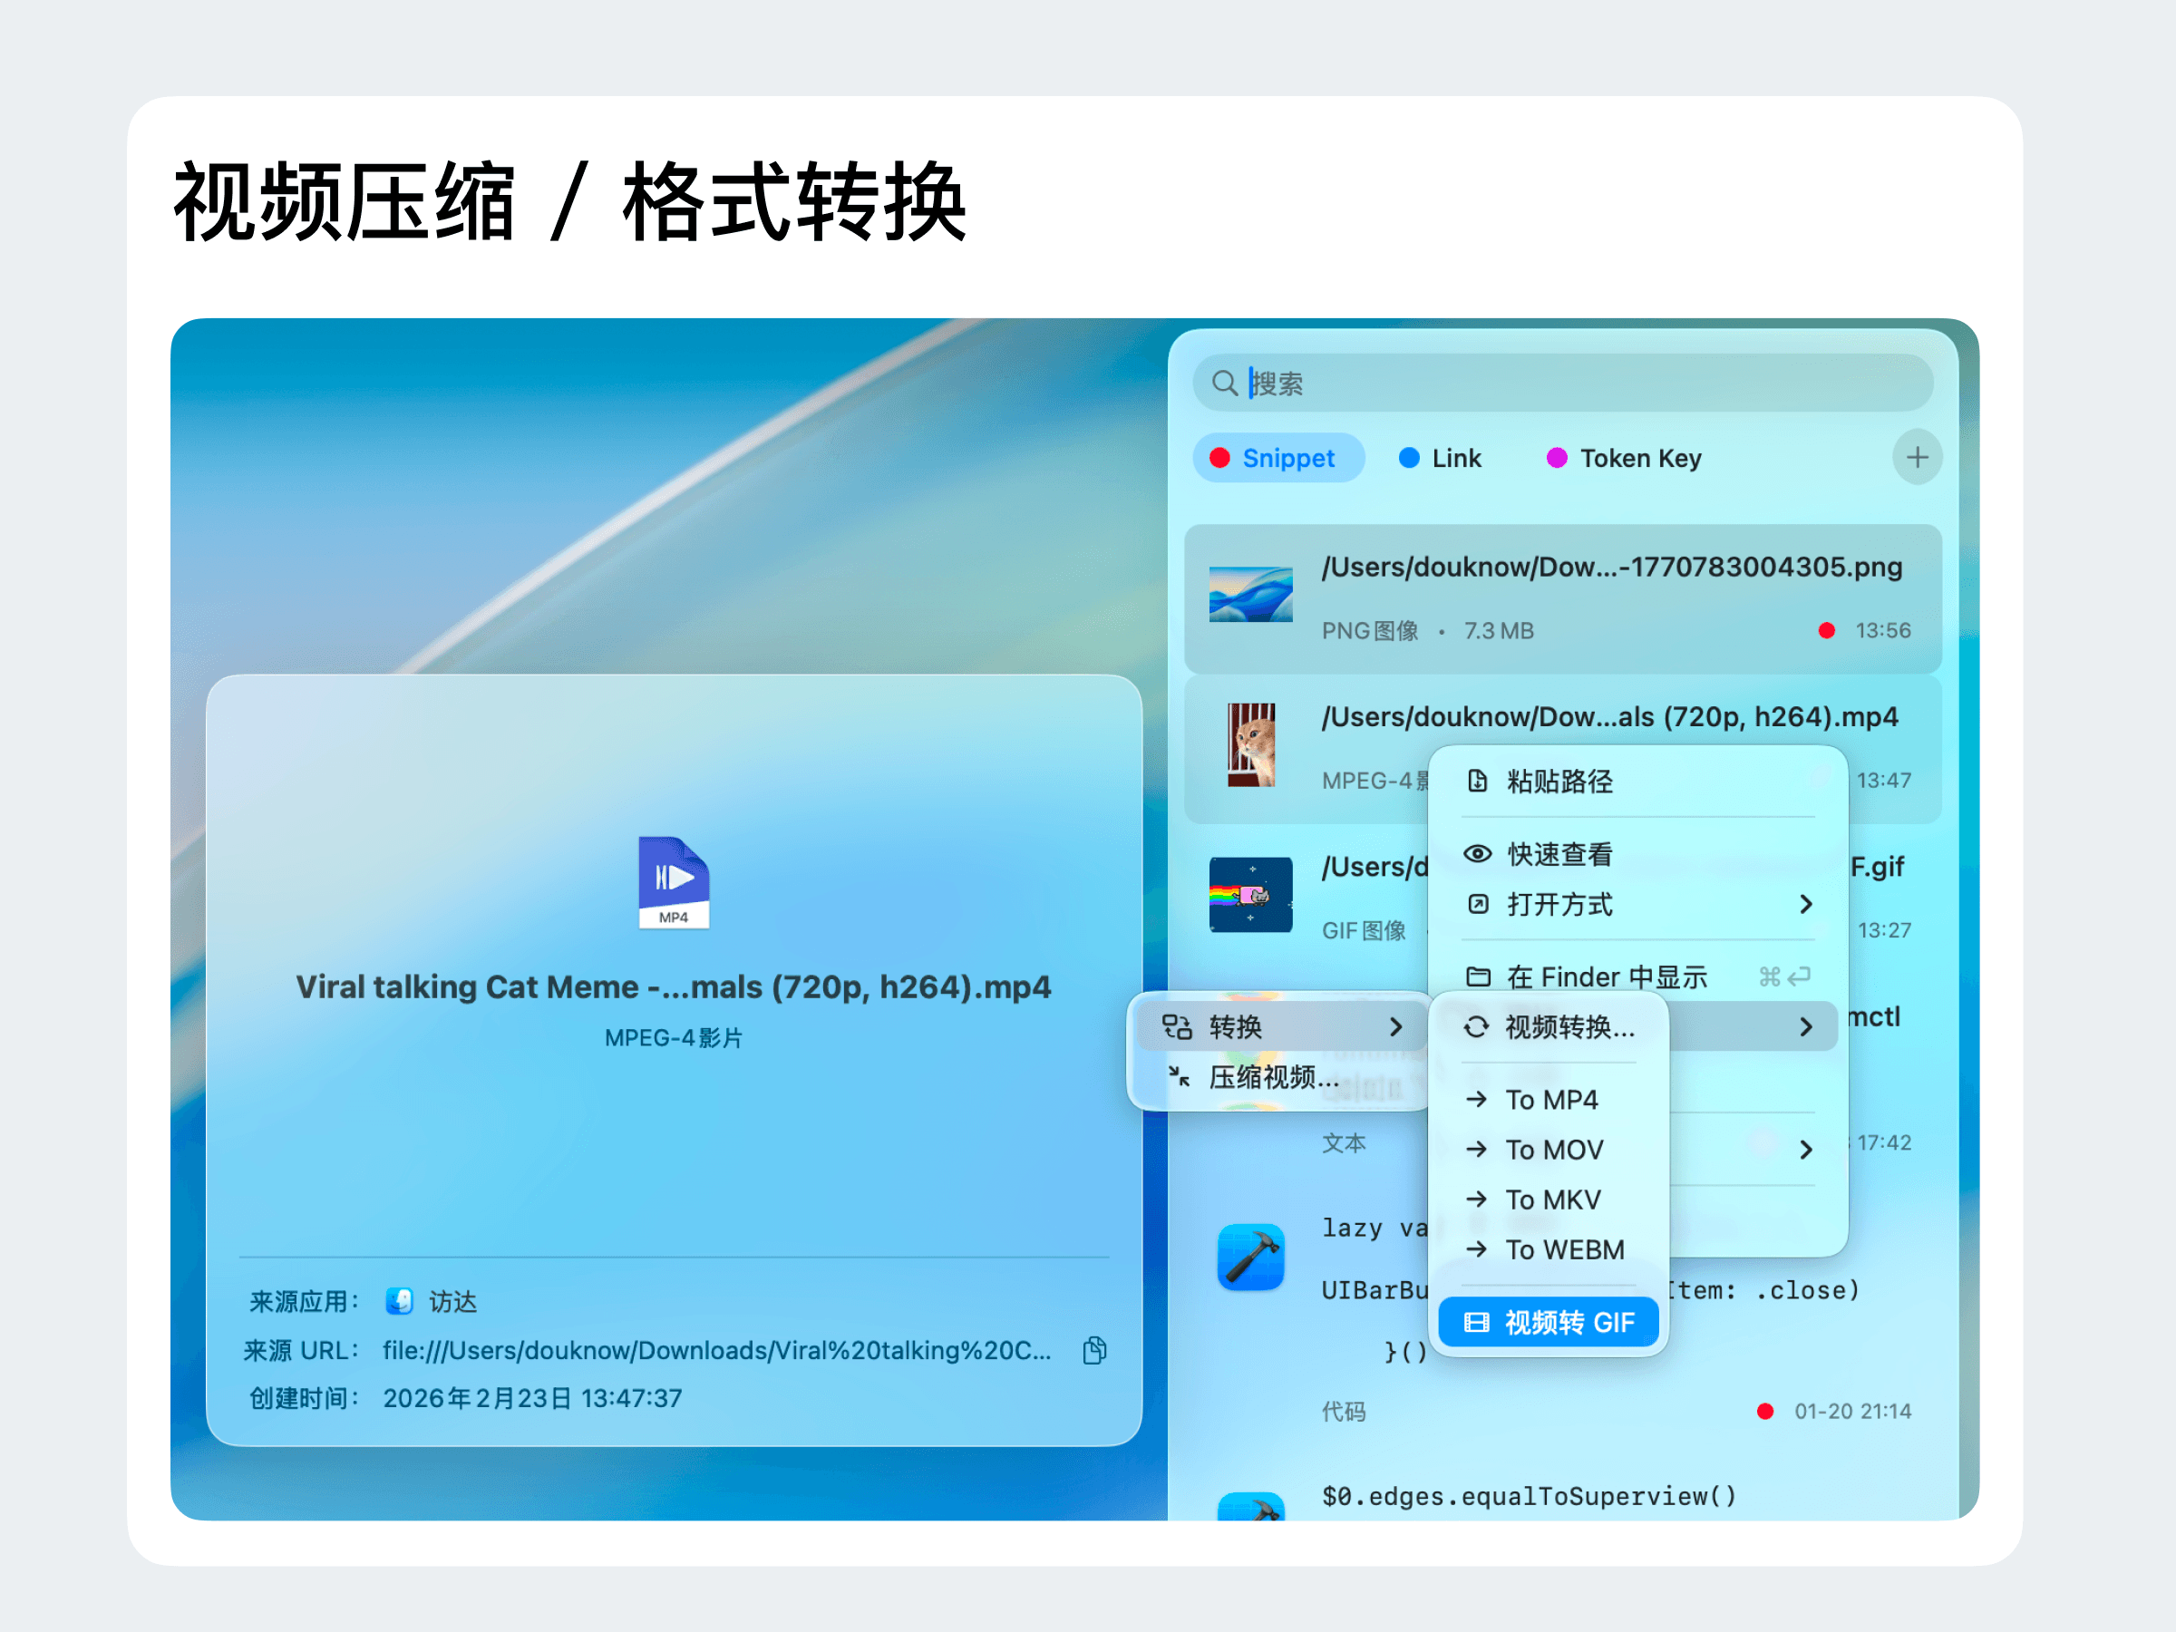The image size is (2176, 1632).
Task: Click the plus button to add a tag
Action: click(x=1917, y=458)
